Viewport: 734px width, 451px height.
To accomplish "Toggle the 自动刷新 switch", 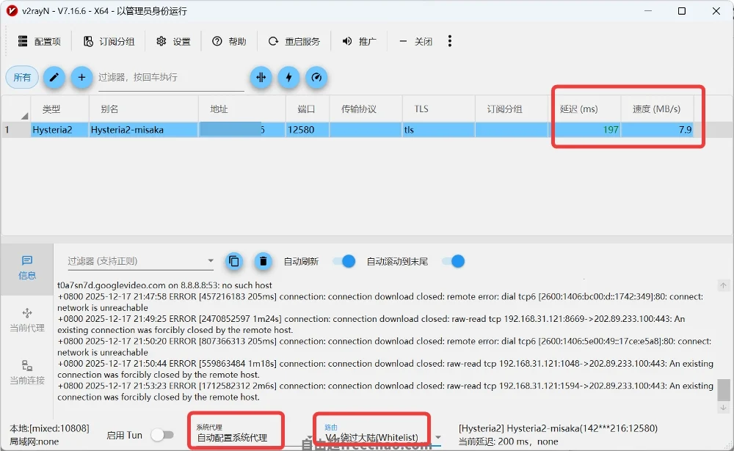I will [344, 261].
